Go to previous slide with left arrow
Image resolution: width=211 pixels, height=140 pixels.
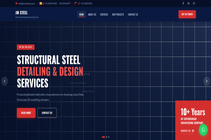click(x=5, y=81)
